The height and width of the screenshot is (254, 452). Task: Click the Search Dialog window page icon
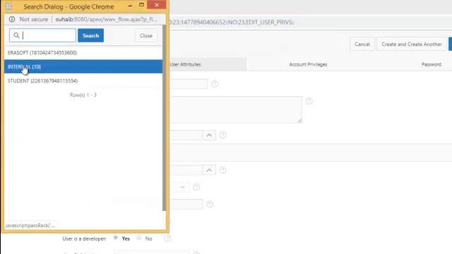[x=8, y=6]
